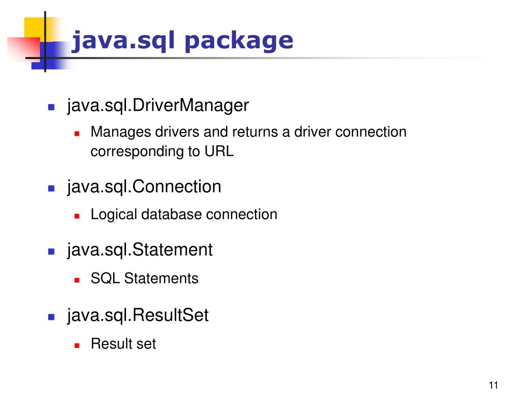Click the red bullet before Manages drivers
The width and height of the screenshot is (531, 398).
[77, 134]
